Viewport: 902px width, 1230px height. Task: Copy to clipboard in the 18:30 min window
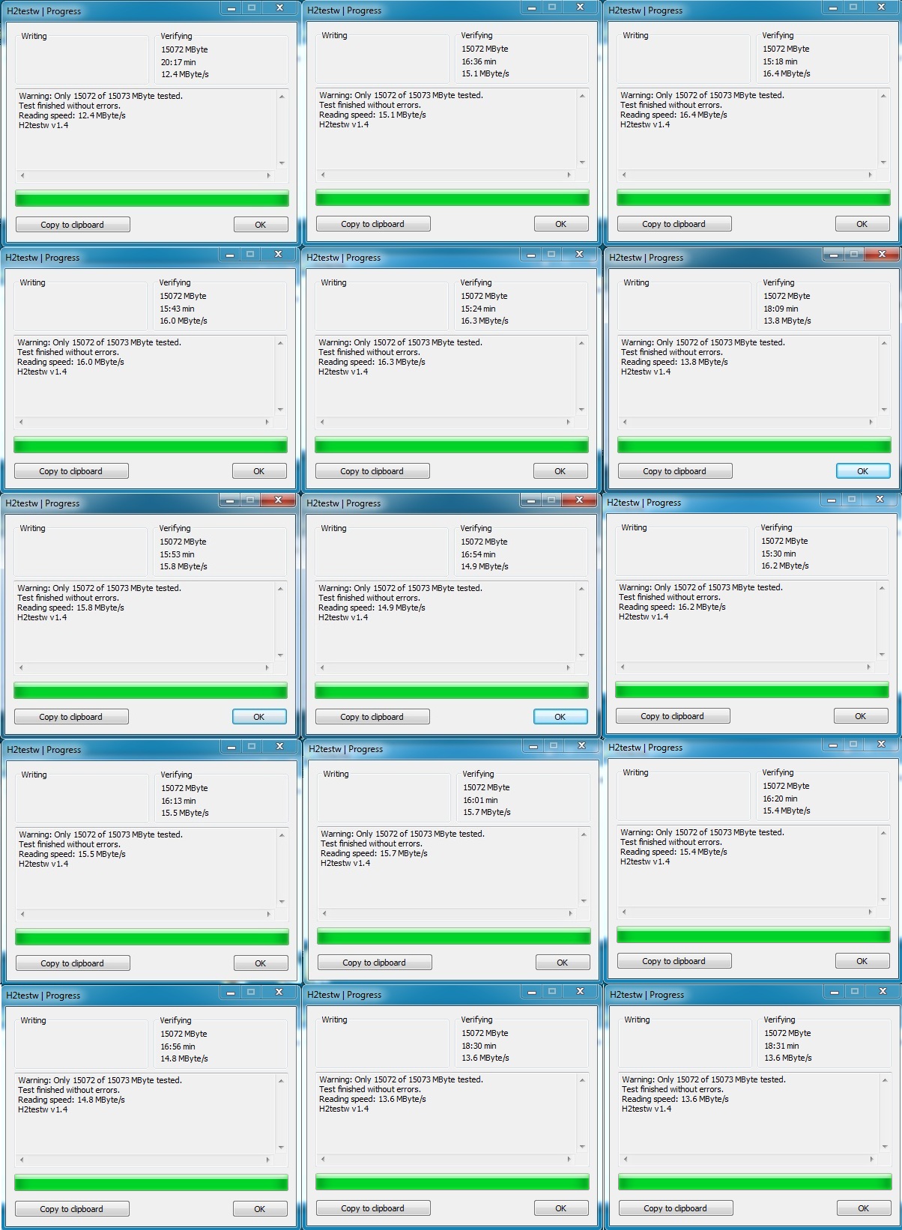click(x=373, y=1208)
